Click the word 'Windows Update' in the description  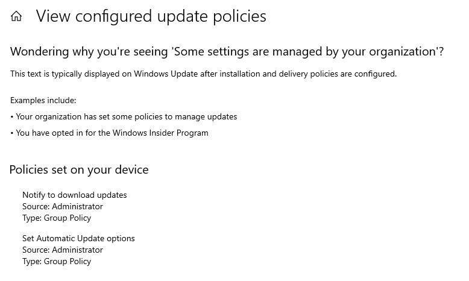click(166, 74)
